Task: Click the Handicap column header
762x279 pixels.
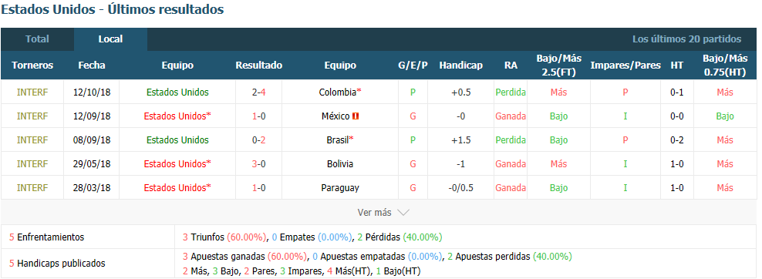Action: tap(460, 66)
